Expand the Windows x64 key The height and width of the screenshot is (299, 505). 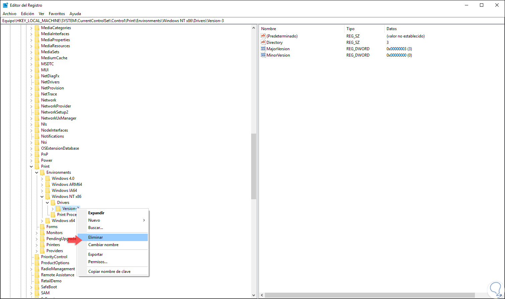tap(42, 221)
